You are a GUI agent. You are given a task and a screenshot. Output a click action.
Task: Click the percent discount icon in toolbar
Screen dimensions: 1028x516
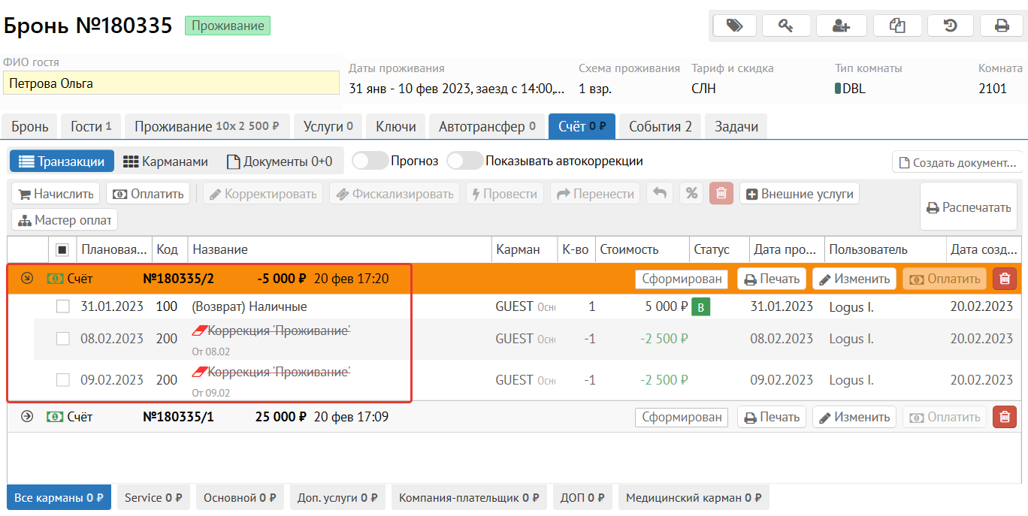pos(691,194)
